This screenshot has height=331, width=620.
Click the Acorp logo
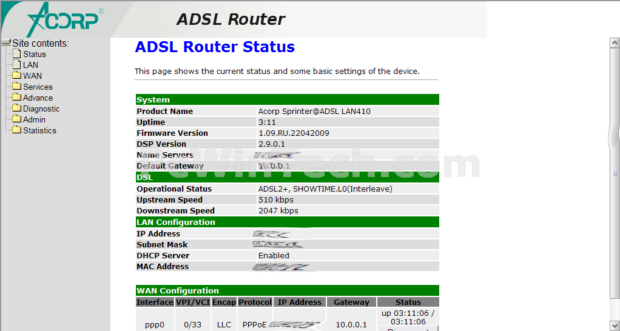point(66,20)
